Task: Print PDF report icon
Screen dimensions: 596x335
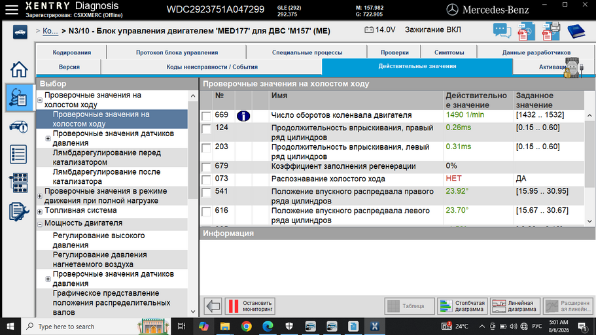Action: (551, 31)
